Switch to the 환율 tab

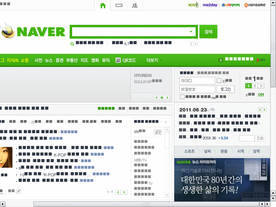224,151
